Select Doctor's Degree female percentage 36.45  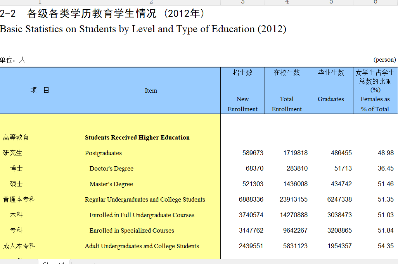click(386, 168)
